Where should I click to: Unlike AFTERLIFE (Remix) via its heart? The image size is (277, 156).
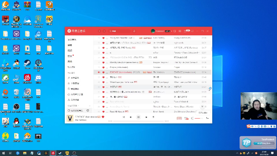104,48
